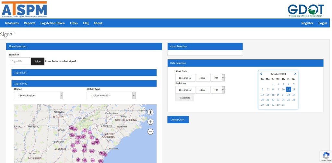Select October 18 in the calendar
Image resolution: width=332 pixels, height=163 pixels.
289,95
